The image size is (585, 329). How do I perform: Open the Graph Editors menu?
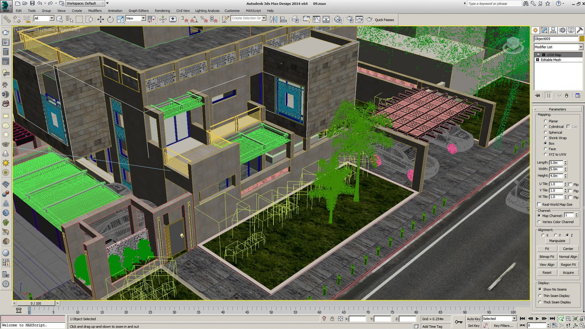point(139,11)
